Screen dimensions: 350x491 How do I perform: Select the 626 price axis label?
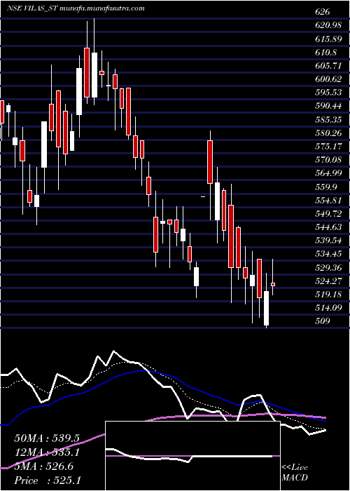(x=323, y=12)
